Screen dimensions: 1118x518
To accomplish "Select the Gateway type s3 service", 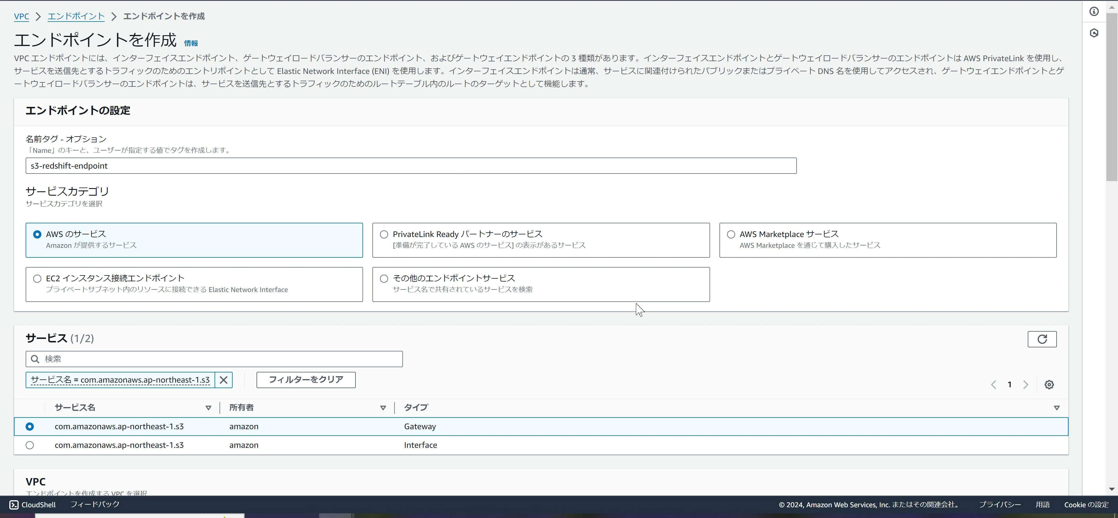I will (29, 426).
